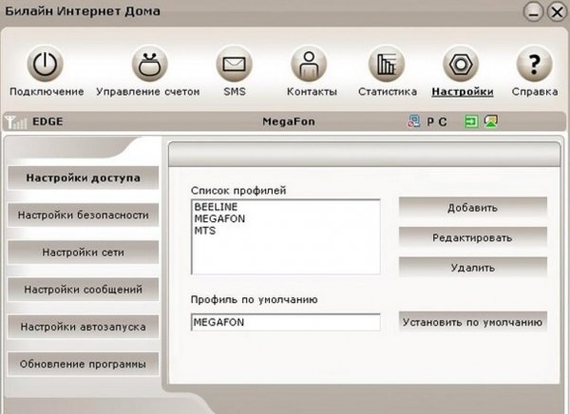Viewport: 570px width, 414px height.
Task: Click the EDGE network type label
Action: click(x=47, y=122)
